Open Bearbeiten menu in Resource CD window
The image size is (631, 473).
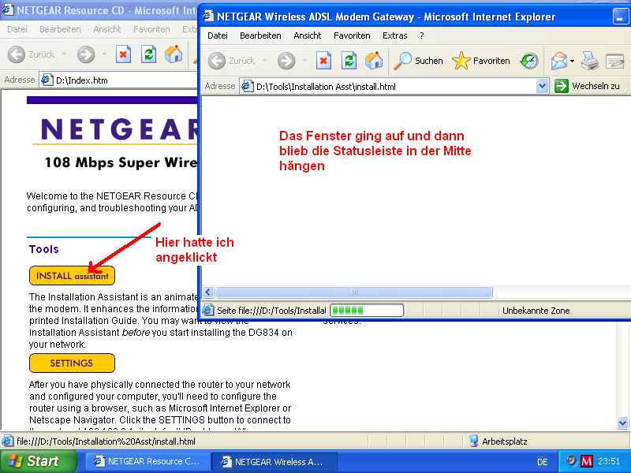point(60,29)
